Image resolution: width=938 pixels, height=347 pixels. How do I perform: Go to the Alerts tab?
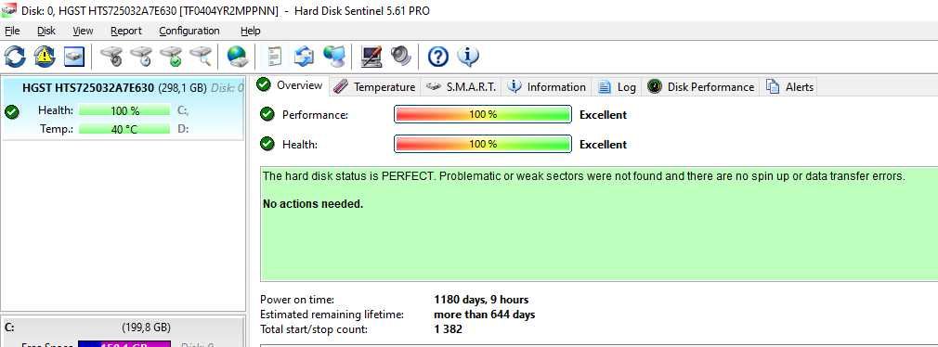[790, 86]
